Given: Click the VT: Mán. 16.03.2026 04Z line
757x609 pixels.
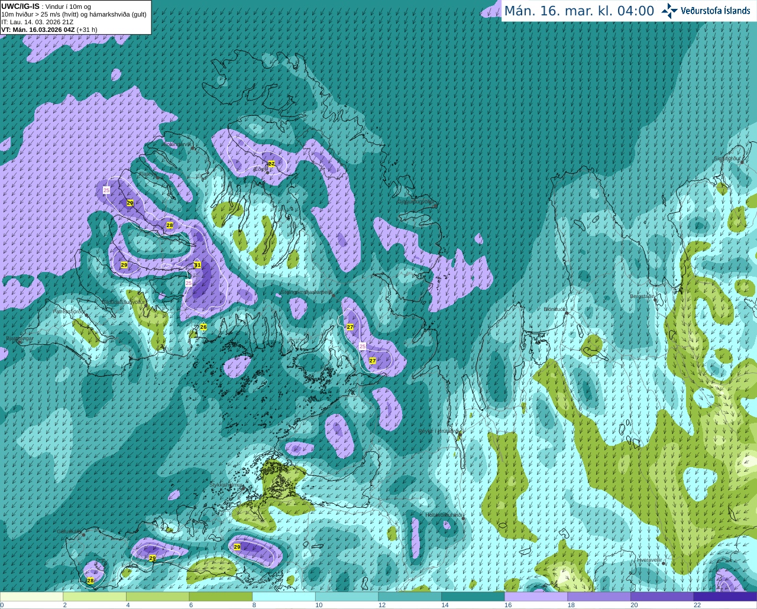Looking at the screenshot, I should tap(49, 30).
